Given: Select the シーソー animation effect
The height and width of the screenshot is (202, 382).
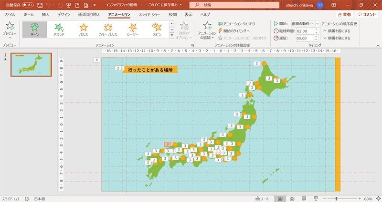Looking at the screenshot, I should coord(132,29).
